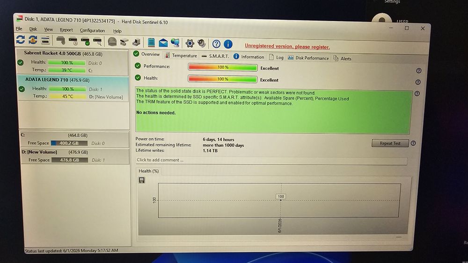Click help icon next to Repeat Test

click(x=413, y=143)
